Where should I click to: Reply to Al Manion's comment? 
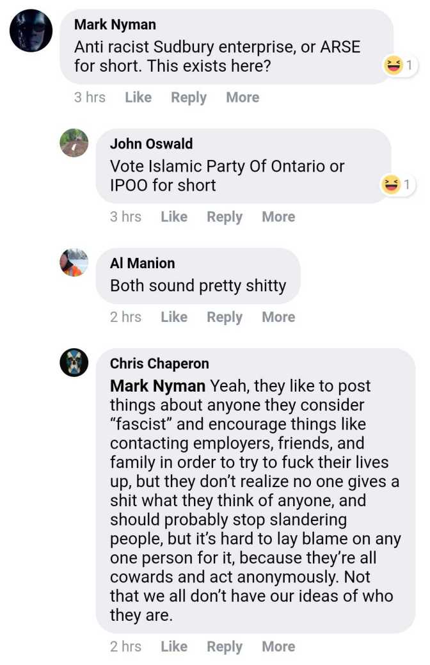[x=225, y=317]
